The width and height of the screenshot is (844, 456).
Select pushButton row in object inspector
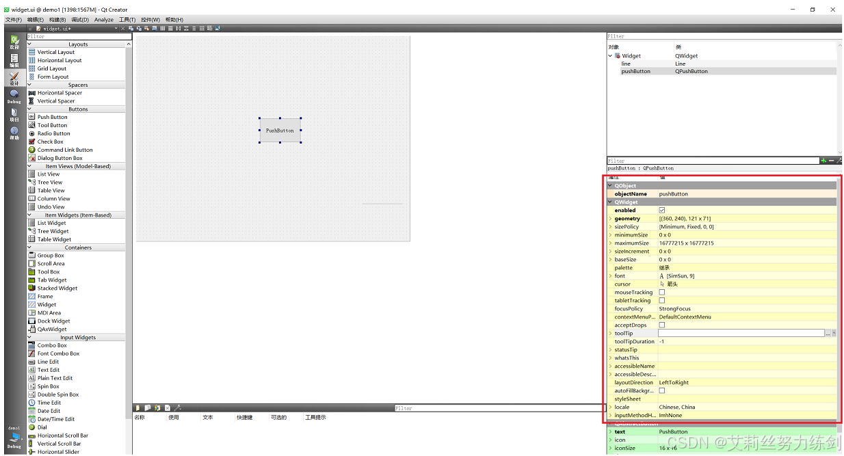pos(722,71)
